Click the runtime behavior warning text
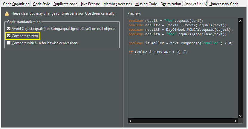The width and height of the screenshot is (248, 129). [63, 13]
